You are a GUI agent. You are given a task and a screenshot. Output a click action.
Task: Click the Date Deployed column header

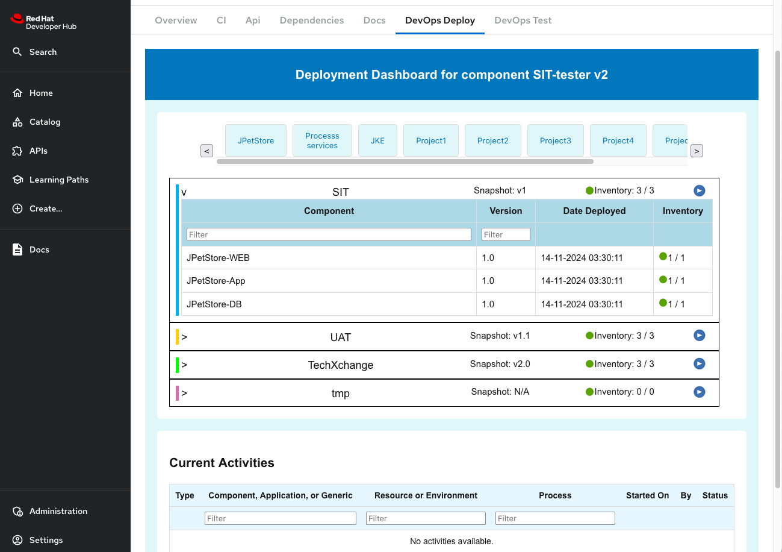click(x=594, y=211)
